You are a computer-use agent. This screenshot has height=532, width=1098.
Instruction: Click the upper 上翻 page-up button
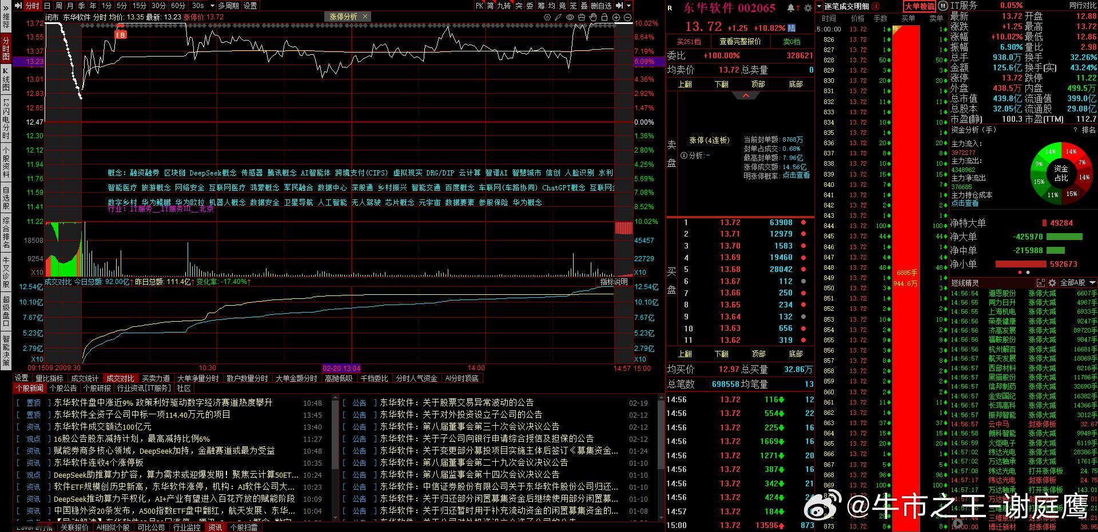(685, 84)
